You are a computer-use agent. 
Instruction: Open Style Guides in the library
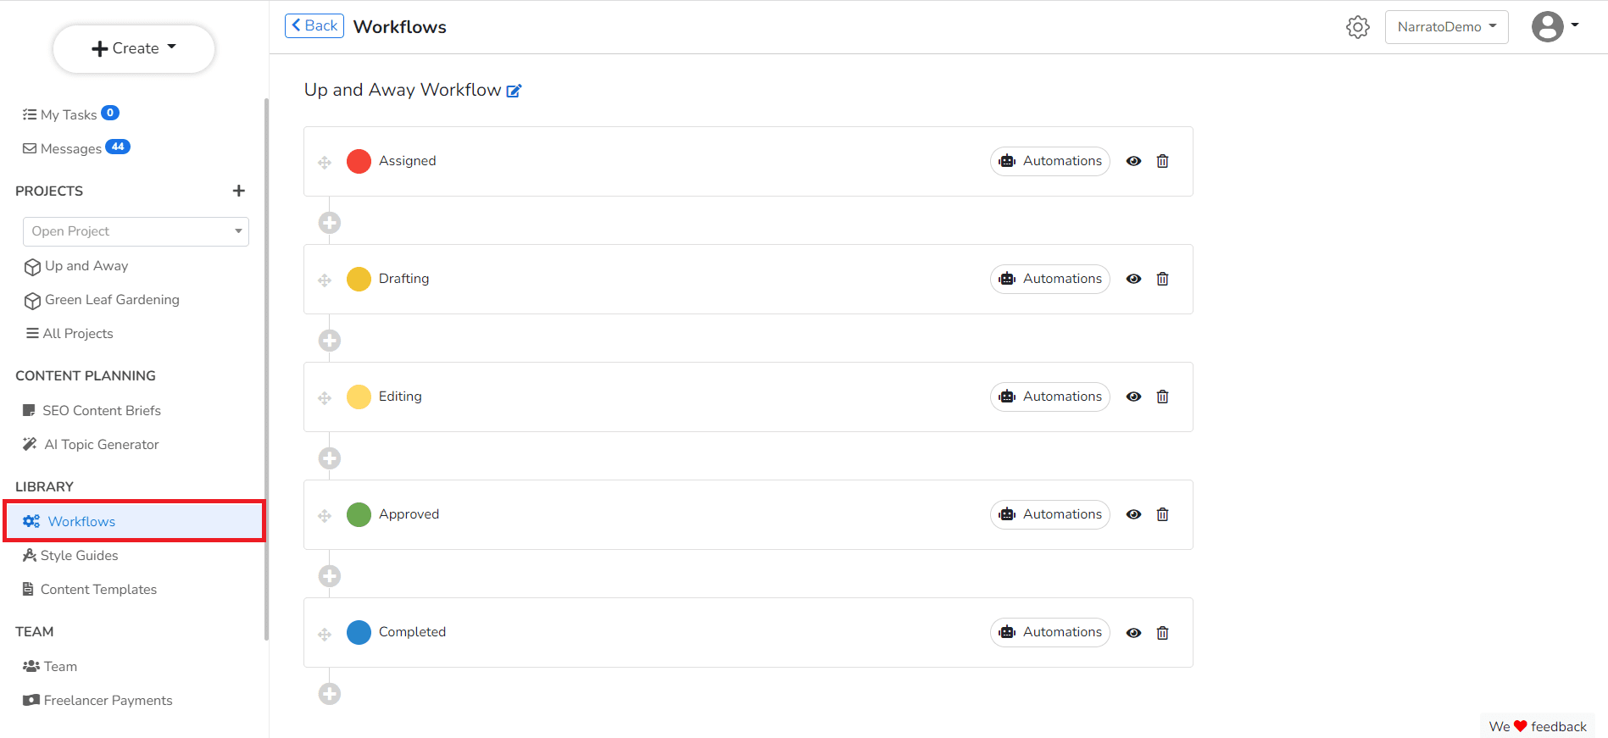(79, 556)
